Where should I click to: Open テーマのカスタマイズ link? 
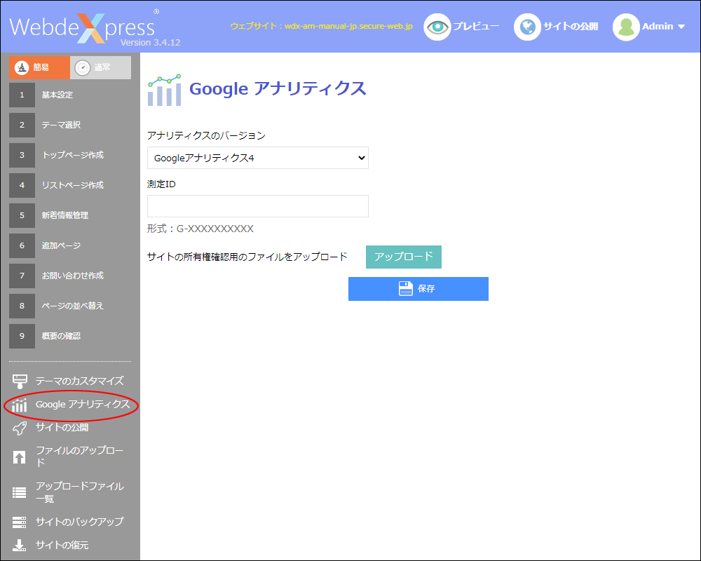coord(80,381)
